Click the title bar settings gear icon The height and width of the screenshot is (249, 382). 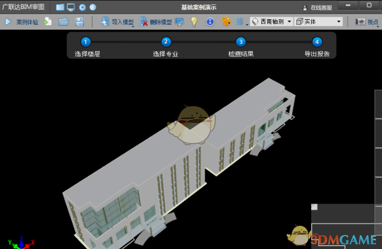tap(82, 7)
